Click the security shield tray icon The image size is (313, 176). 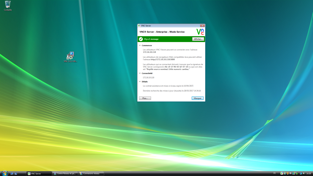(288, 173)
